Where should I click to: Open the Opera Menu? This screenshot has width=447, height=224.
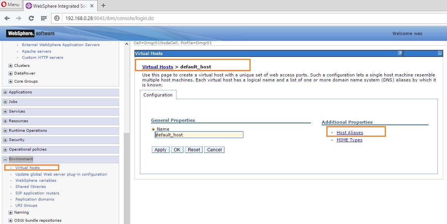point(10,4)
